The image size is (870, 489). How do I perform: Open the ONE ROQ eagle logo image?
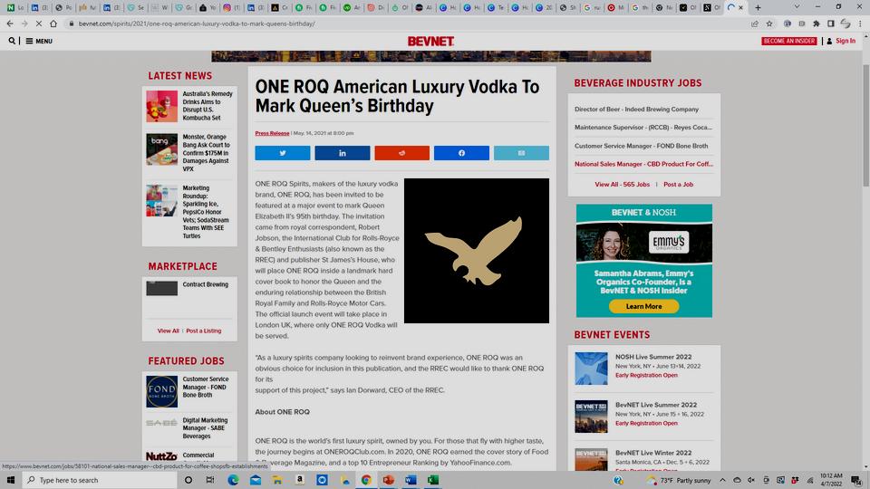[x=477, y=251]
